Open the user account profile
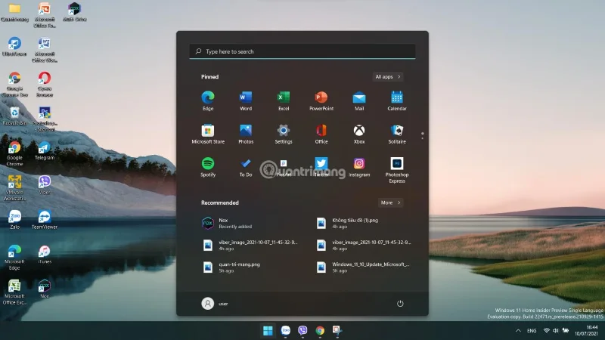 [215, 304]
